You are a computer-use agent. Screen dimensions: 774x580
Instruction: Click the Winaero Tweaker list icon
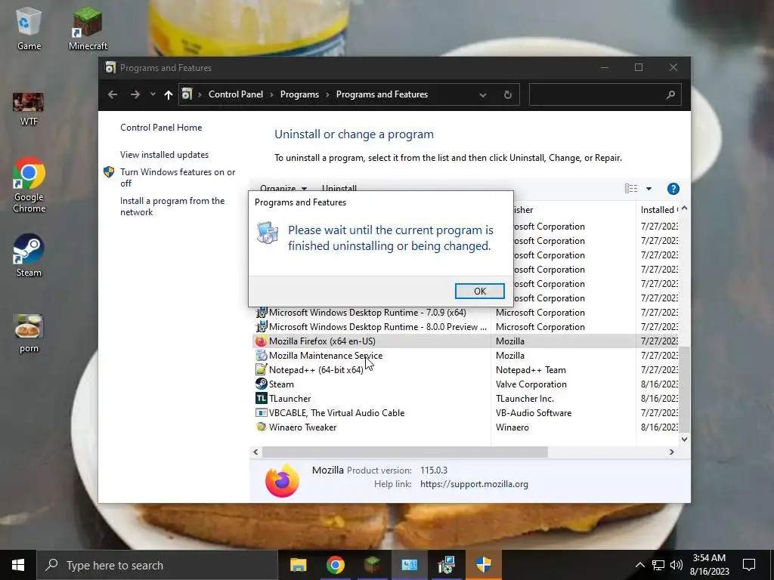pos(261,427)
